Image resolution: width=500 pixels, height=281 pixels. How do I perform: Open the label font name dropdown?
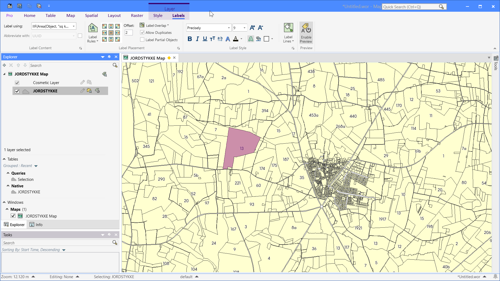[x=229, y=28]
